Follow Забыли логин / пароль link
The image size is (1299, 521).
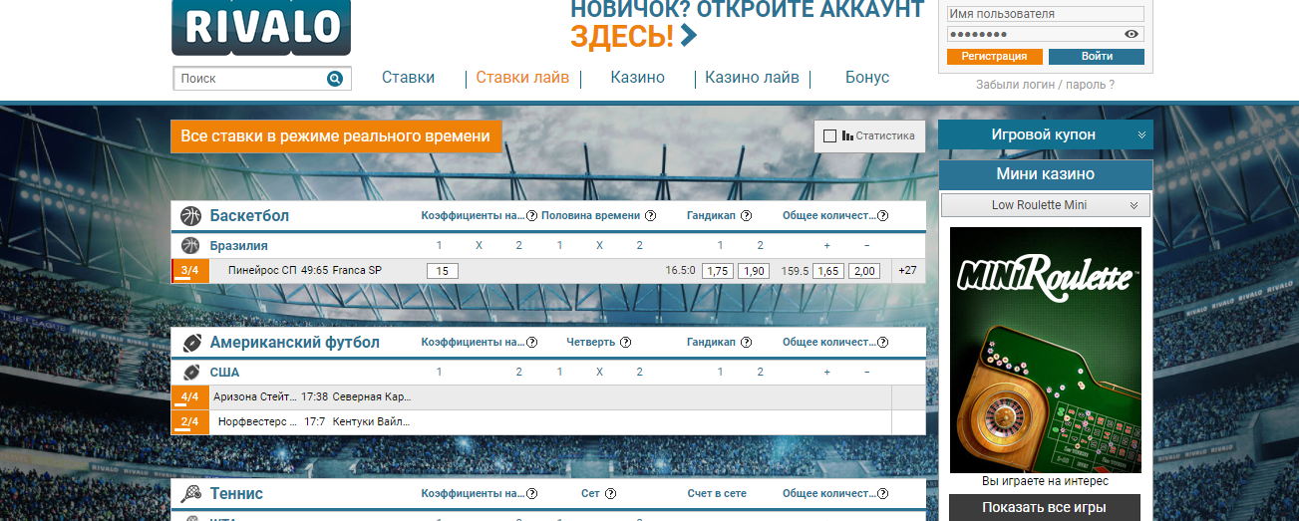coord(1046,85)
